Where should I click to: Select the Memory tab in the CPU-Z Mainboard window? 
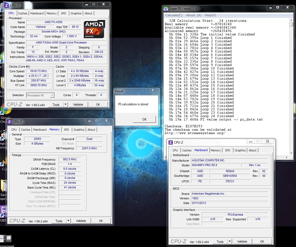[216, 150]
